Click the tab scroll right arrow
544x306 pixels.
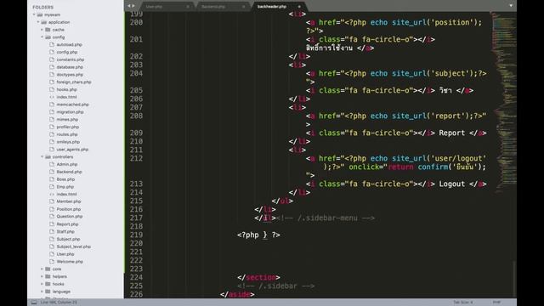point(133,6)
